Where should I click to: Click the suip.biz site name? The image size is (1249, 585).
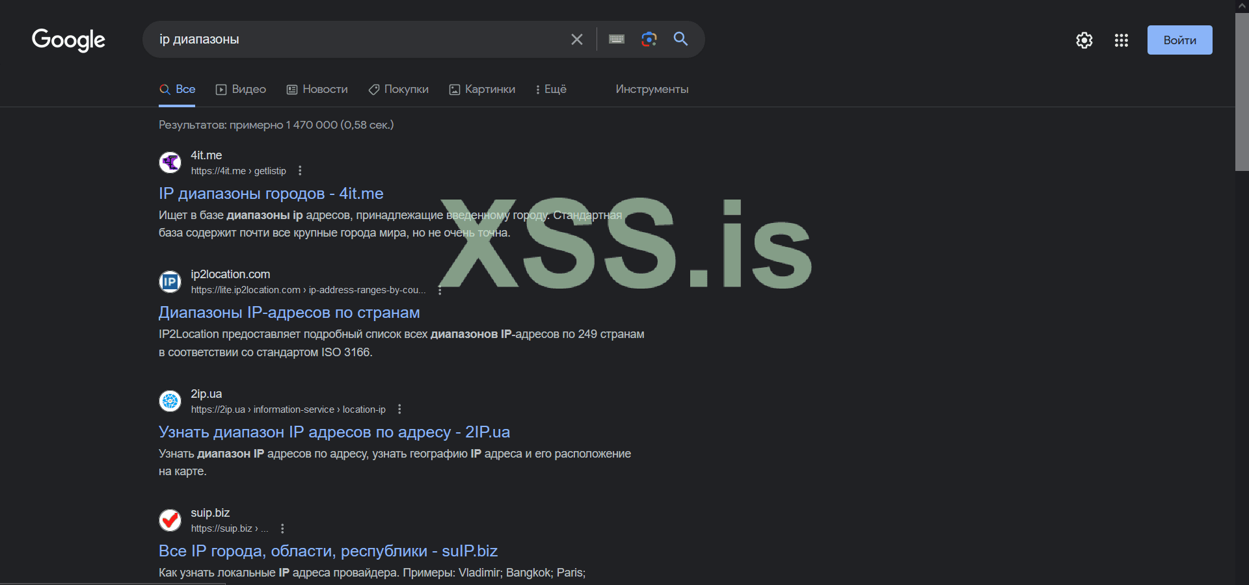(210, 513)
